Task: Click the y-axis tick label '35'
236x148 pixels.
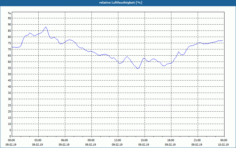Action: [x=9, y=93]
